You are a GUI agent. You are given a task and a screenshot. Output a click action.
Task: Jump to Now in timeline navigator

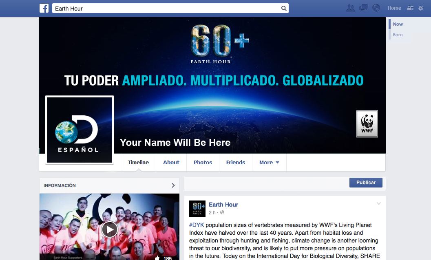point(398,24)
